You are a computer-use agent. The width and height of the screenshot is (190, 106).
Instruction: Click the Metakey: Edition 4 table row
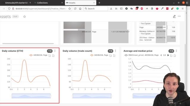coord(157,32)
